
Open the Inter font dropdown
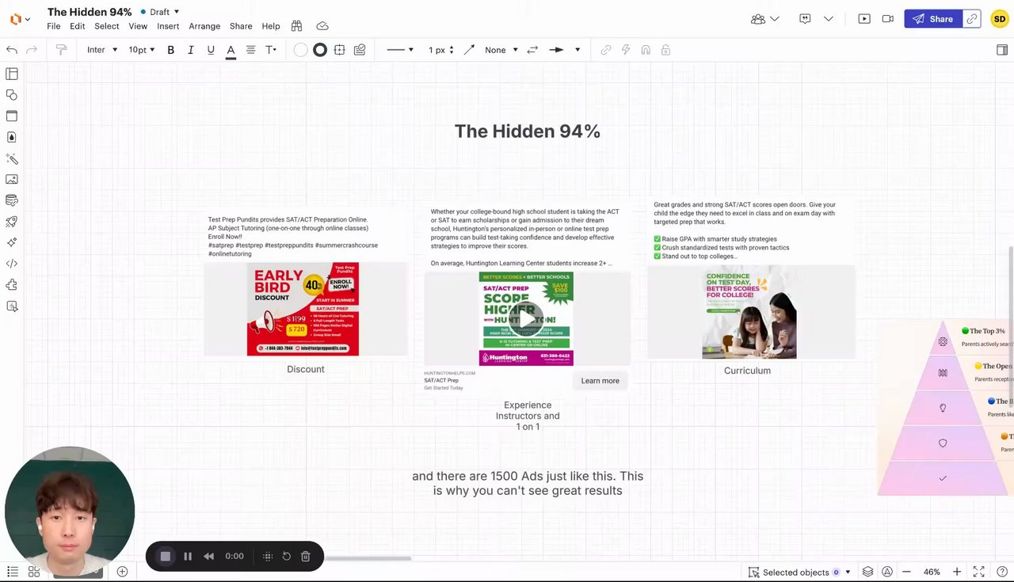(x=102, y=50)
